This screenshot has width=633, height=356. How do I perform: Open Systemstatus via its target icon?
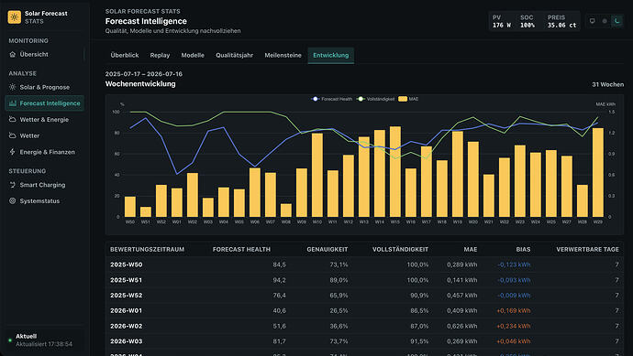tap(13, 201)
